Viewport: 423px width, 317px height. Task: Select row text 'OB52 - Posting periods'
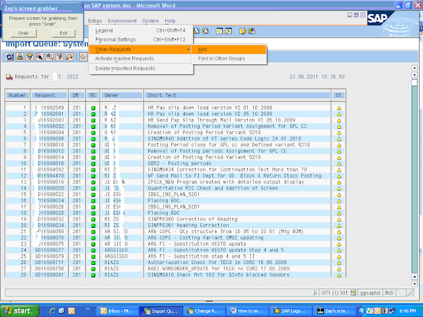click(179, 164)
